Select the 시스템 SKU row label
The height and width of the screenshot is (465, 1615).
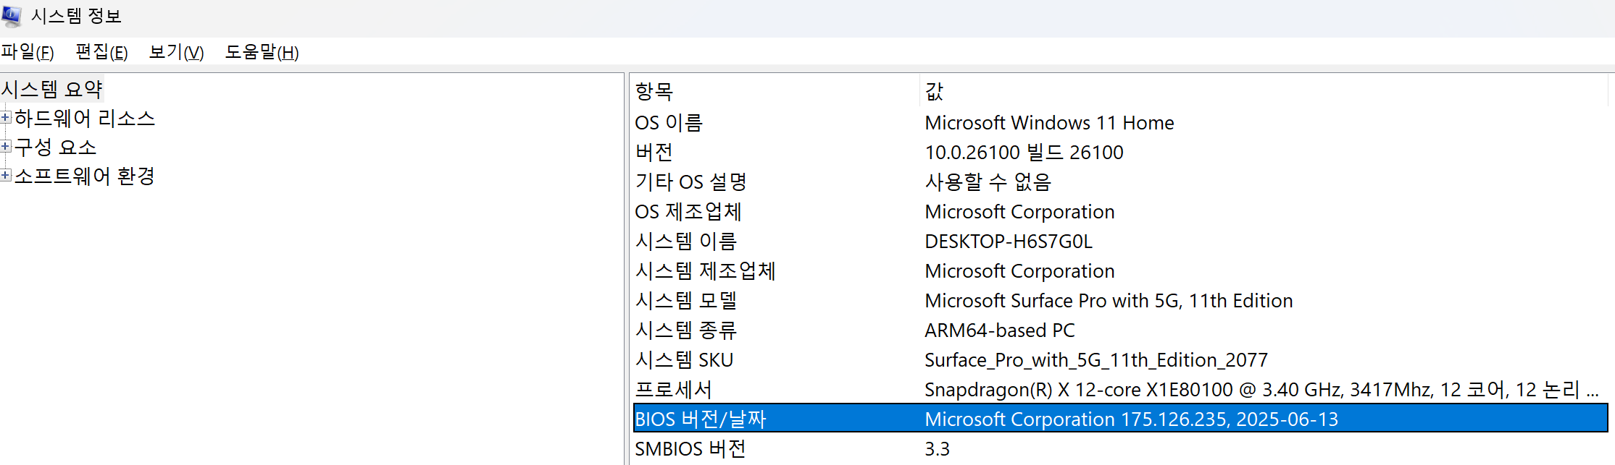click(x=684, y=359)
